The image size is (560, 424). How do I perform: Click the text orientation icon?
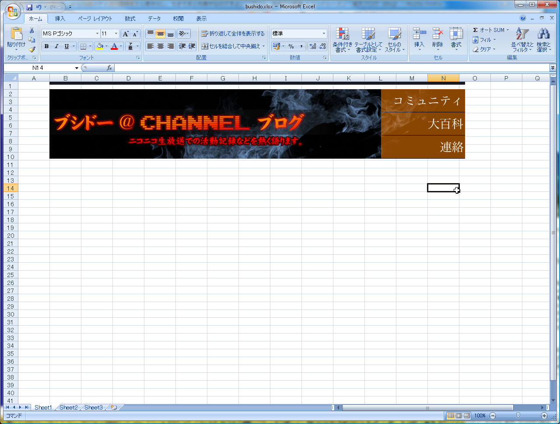pyautogui.click(x=182, y=34)
